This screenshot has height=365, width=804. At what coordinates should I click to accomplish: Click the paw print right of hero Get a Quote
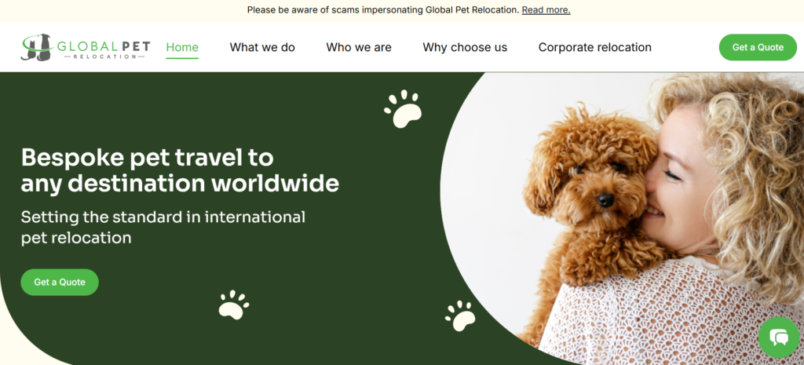[234, 305]
